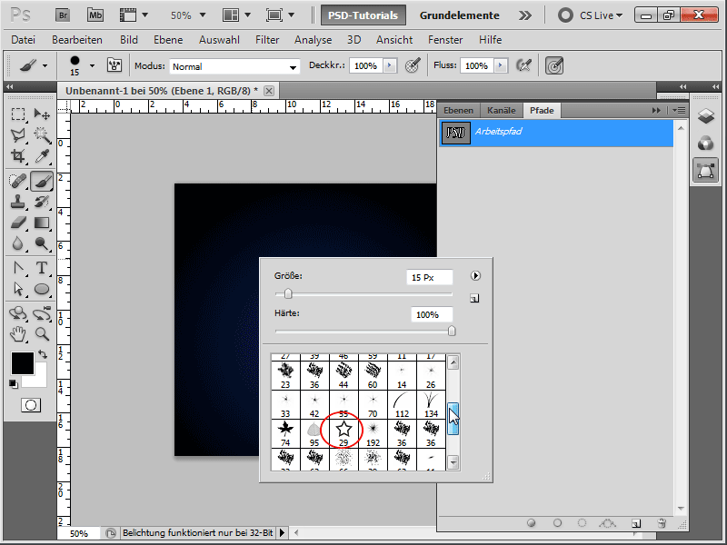
Task: Open the brush preset picker arrow
Action: [x=92, y=65]
